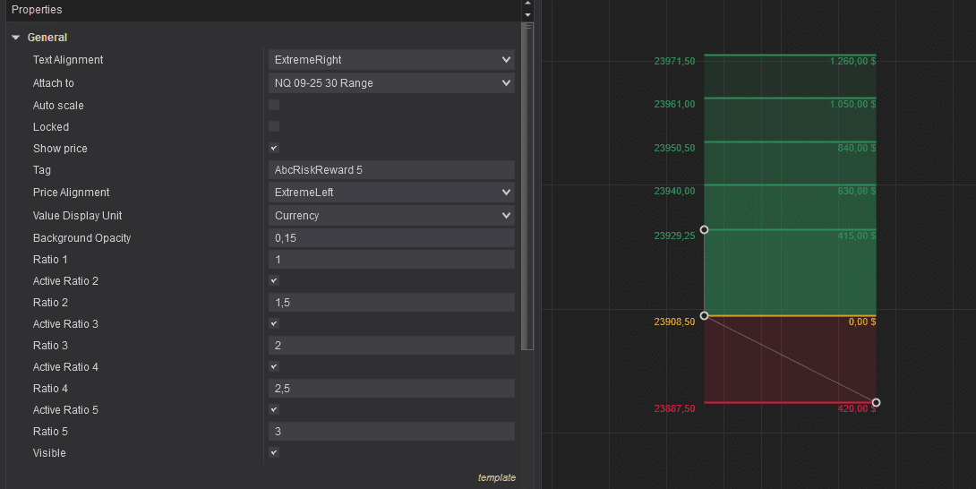Screen dimensions: 976x489
Task: Enable the Locked checkbox
Action: (274, 127)
